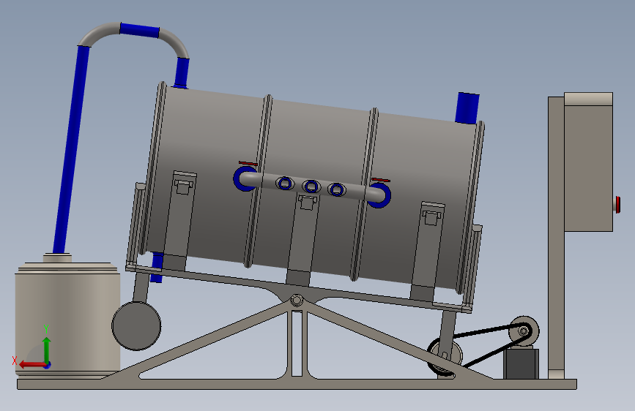
Task: Click the red "X" axis label
Action: tap(15, 361)
